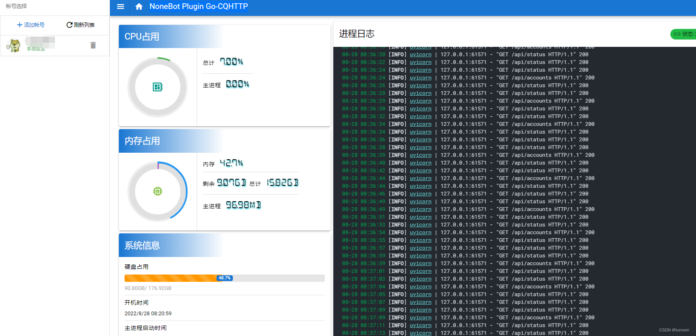Click the 主进程启动时间 label
Image resolution: width=696 pixels, height=336 pixels.
pos(145,328)
